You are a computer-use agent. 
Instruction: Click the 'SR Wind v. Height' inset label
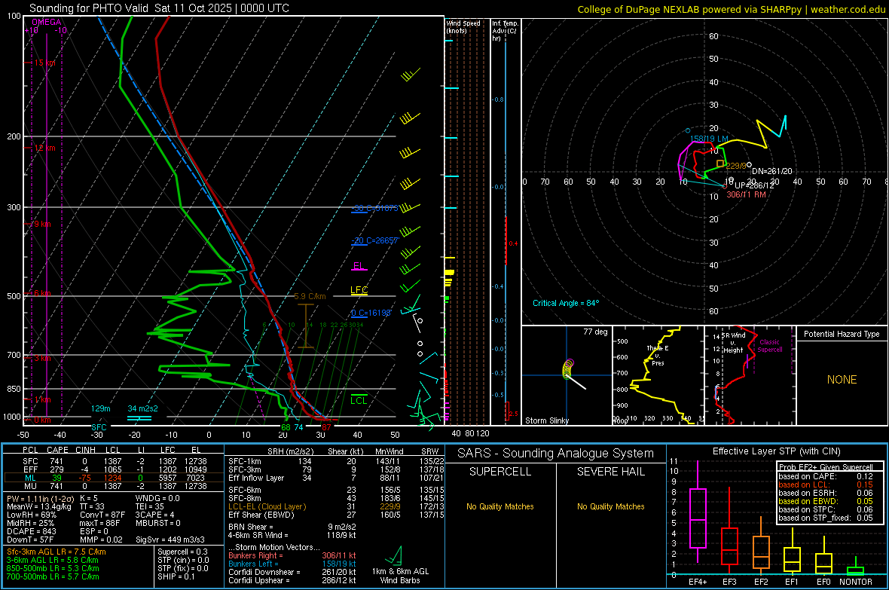point(733,343)
